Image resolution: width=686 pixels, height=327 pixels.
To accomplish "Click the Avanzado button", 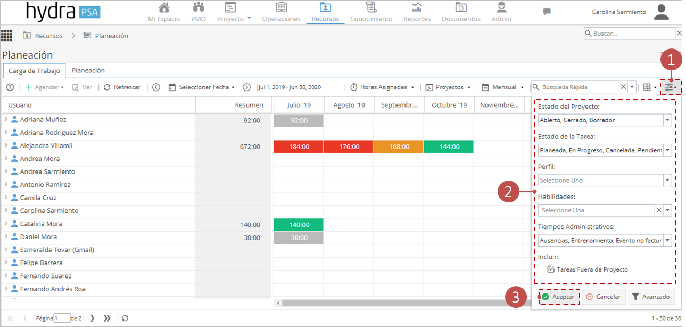I will (x=651, y=297).
